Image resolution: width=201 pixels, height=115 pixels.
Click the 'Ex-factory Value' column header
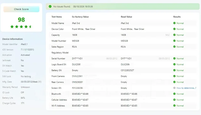[x=80, y=17]
